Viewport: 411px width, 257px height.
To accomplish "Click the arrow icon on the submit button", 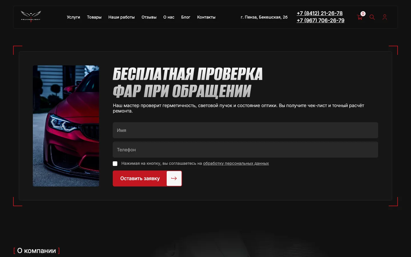I will 174,178.
